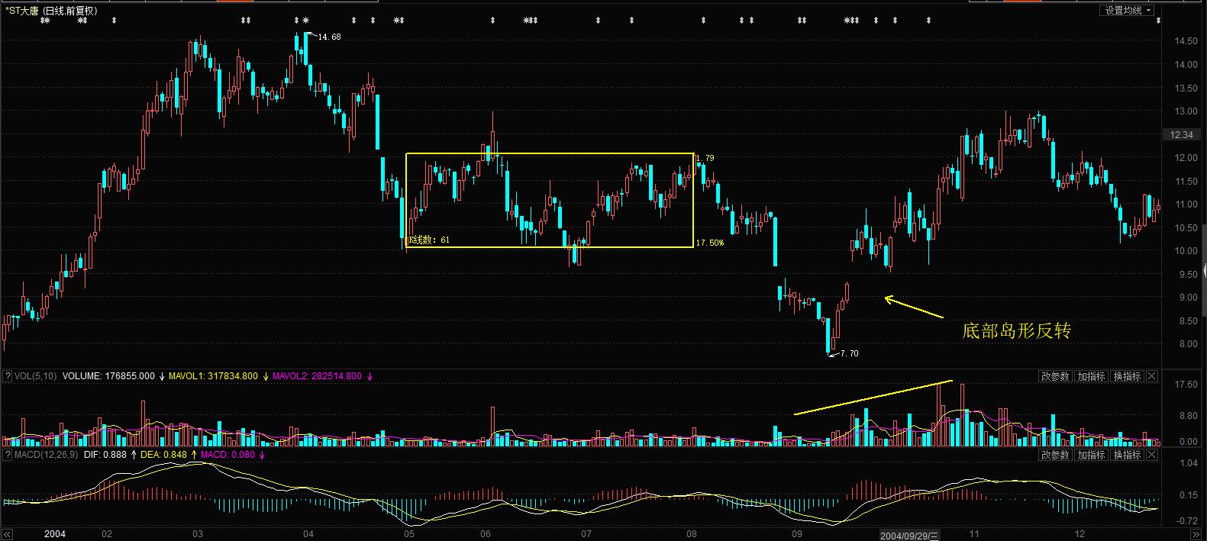The height and width of the screenshot is (541, 1207).
Task: Click month 04 on the time axis
Action: coord(308,534)
